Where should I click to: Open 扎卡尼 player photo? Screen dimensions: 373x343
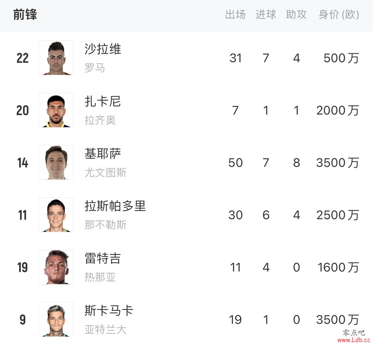click(x=56, y=110)
